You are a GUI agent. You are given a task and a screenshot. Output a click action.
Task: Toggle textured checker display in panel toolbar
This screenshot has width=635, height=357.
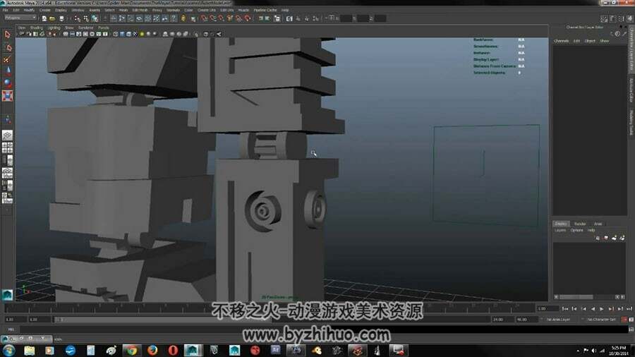click(x=135, y=35)
